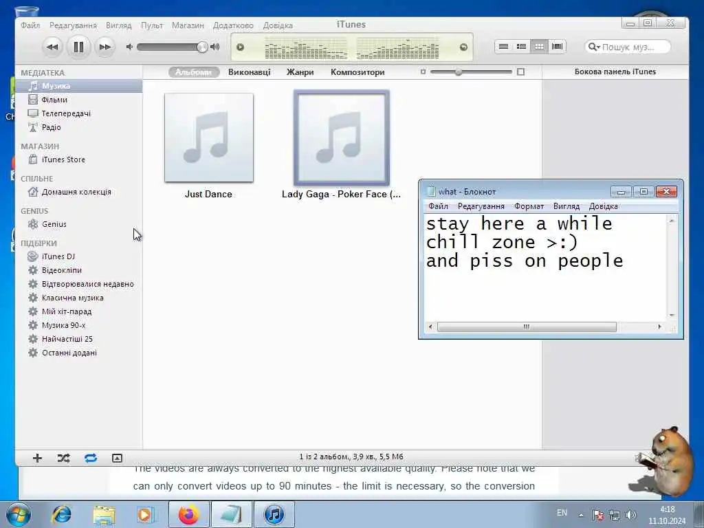This screenshot has height=528, width=704.
Task: Switch to song list view
Action: coord(503,46)
